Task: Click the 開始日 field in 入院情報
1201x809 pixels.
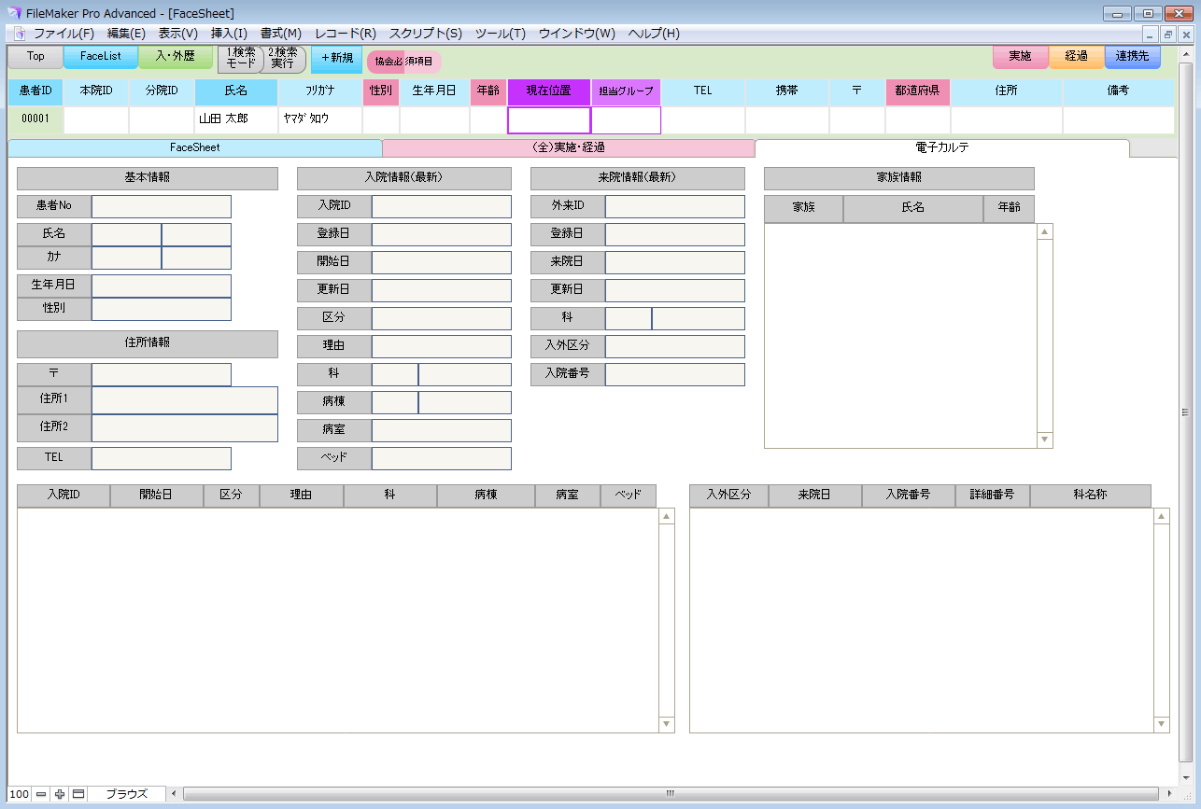Action: pos(442,262)
